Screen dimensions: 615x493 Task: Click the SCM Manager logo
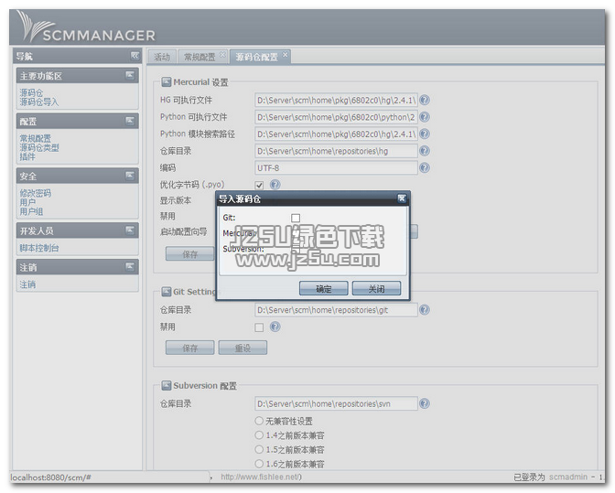86,27
